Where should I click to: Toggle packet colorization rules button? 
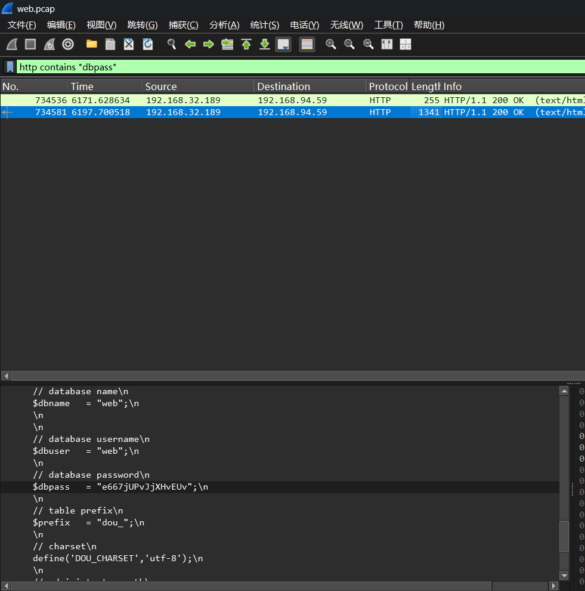pos(307,44)
